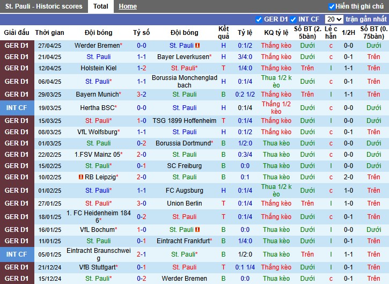Click the 0:1 1/4 odds for VfB Stuttgart match
Screen dimensions: 389x284
[245, 267]
